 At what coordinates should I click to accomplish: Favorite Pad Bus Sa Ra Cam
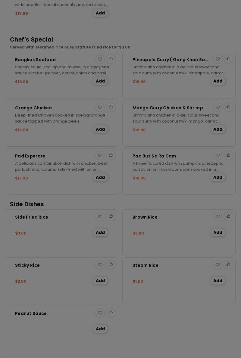tap(218, 155)
